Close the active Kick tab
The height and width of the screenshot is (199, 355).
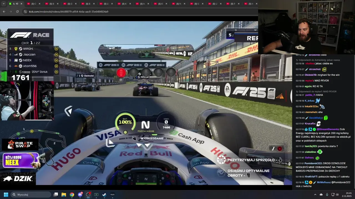(x=21, y=4)
